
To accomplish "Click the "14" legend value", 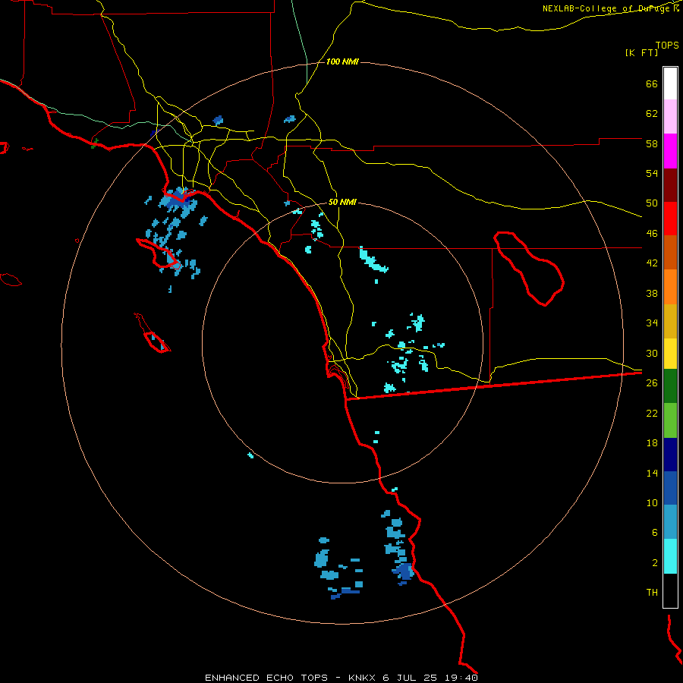I will coord(652,473).
